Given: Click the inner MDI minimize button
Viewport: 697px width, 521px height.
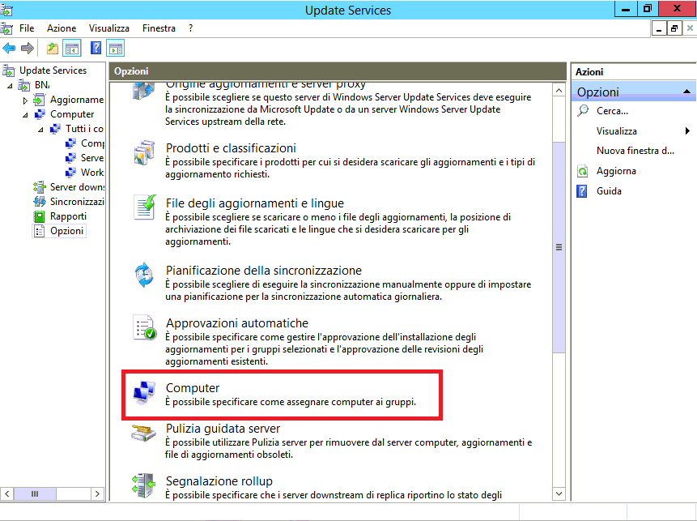Looking at the screenshot, I should click(x=659, y=29).
